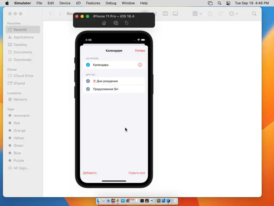The height and width of the screenshot is (206, 274).
Task: Open Finder search magnifier
Action: click(x=254, y=14)
